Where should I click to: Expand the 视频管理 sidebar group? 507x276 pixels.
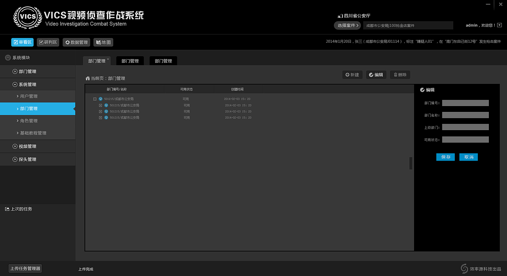(38, 146)
